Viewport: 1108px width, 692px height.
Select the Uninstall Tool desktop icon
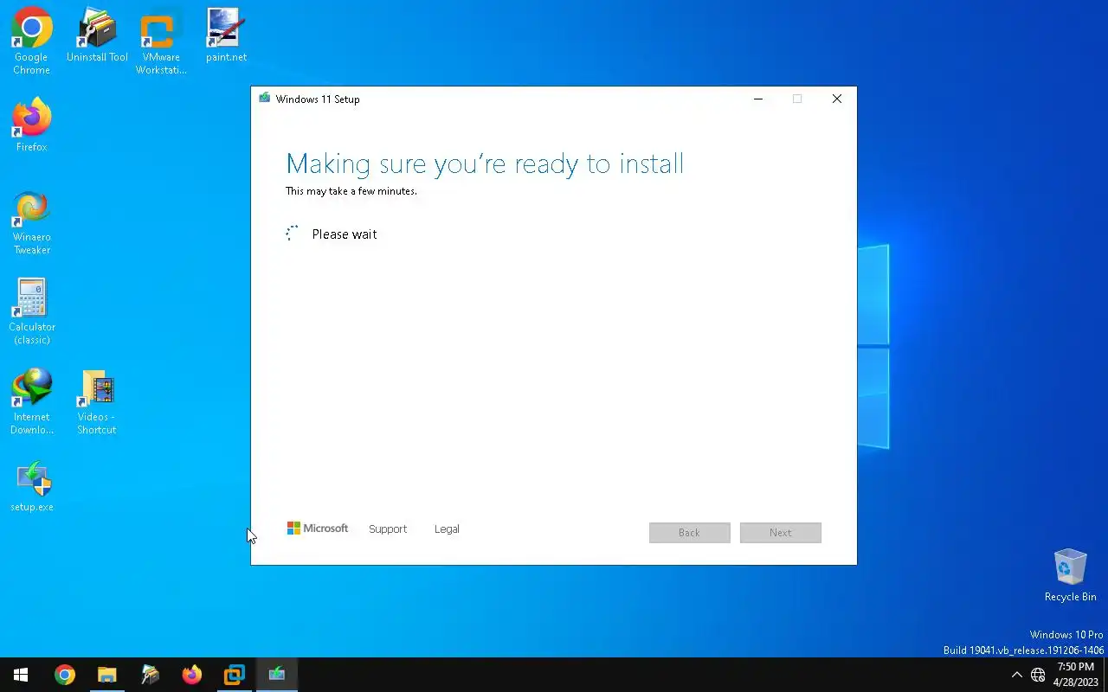[x=97, y=35]
